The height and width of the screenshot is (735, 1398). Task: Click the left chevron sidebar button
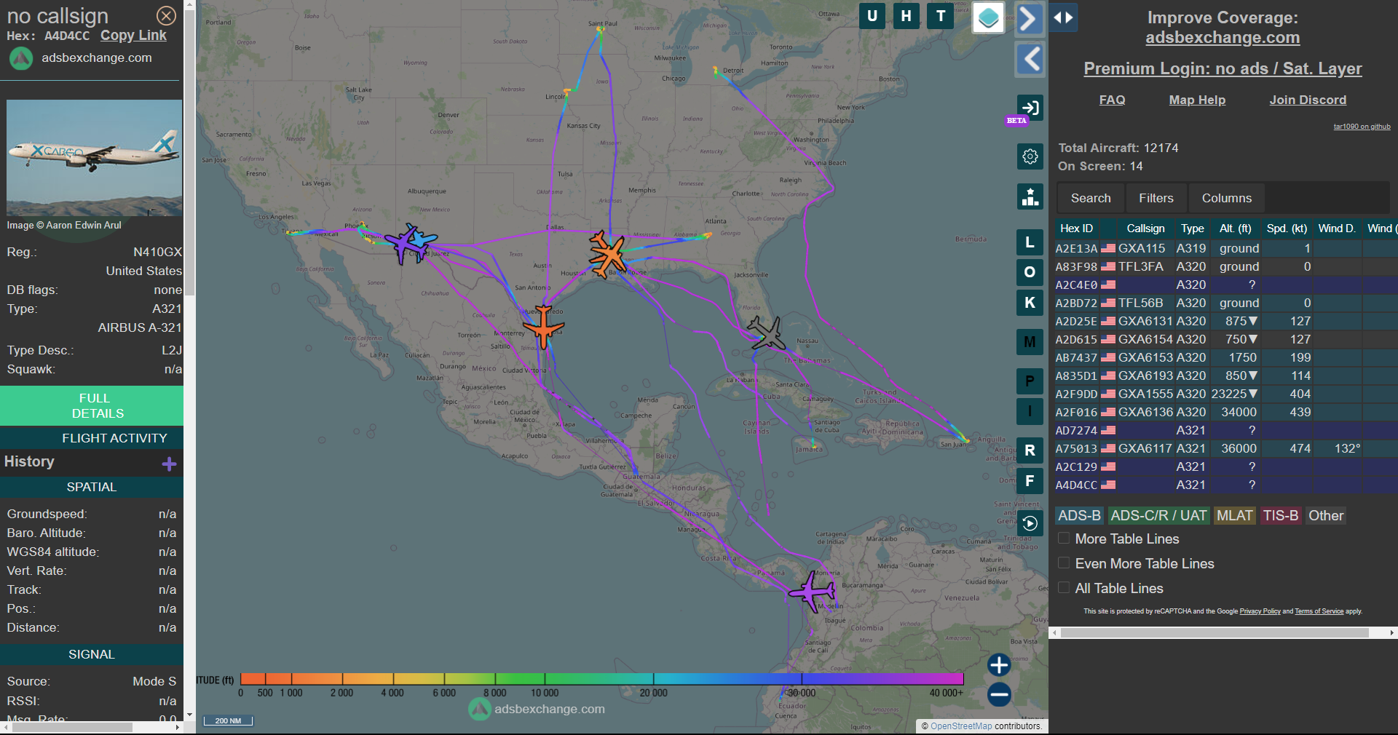[1030, 60]
